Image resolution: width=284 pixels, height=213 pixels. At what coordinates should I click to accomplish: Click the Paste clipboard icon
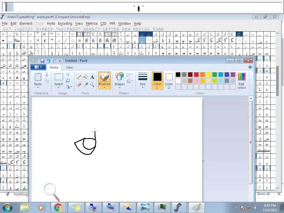click(x=38, y=77)
